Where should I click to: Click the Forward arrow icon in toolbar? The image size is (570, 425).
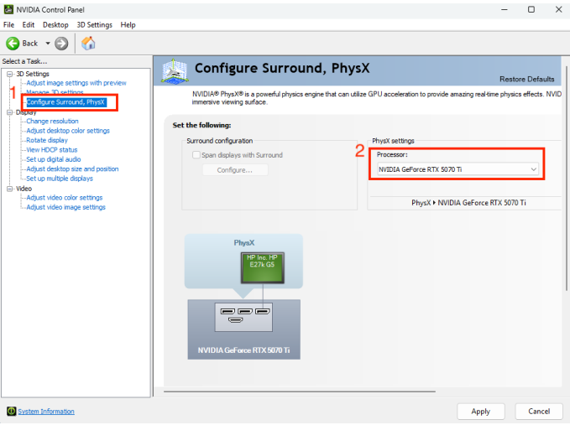[x=61, y=43]
